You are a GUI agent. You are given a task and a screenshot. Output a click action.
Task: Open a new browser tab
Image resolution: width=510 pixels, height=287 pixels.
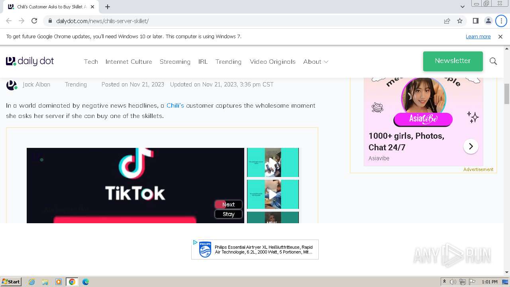(108, 7)
